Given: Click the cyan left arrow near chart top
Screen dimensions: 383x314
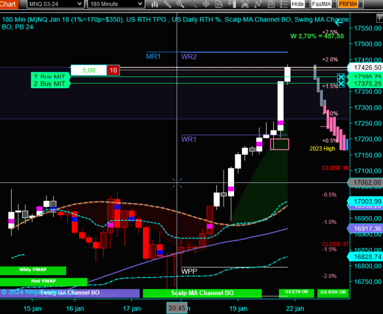Looking at the screenshot, I should [339, 23].
